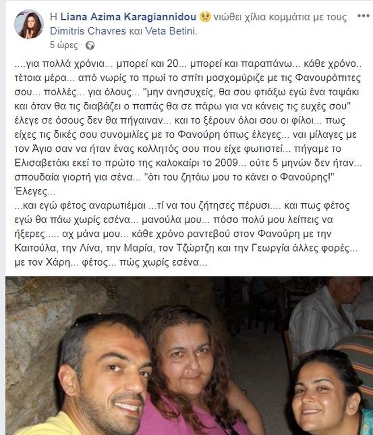Click the author's round profile picture

coord(29,24)
